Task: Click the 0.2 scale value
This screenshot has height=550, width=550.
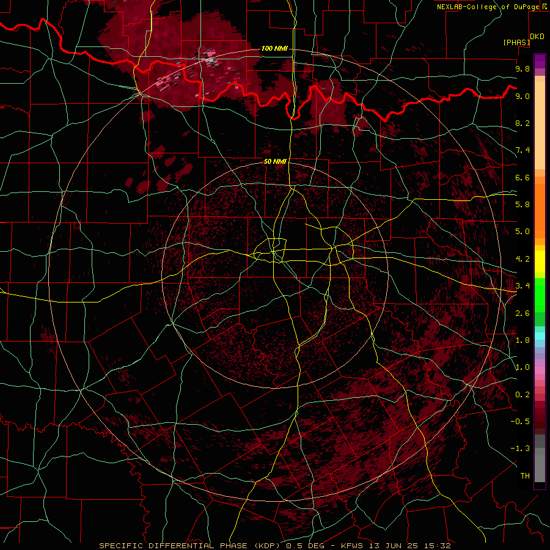Action: click(522, 395)
